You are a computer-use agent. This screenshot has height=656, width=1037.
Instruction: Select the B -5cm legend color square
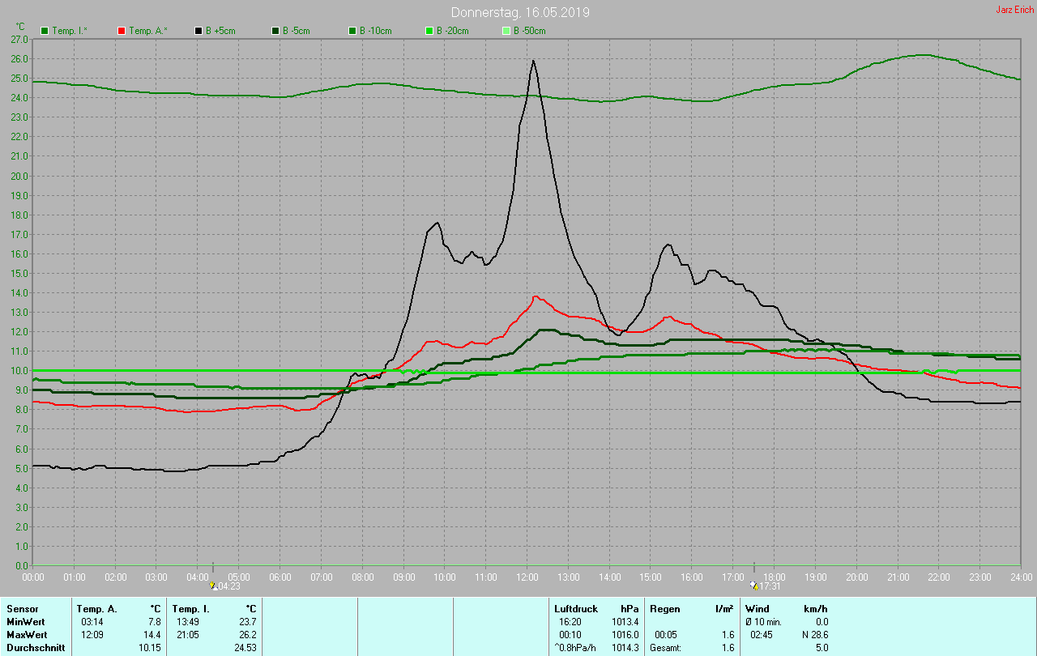275,31
